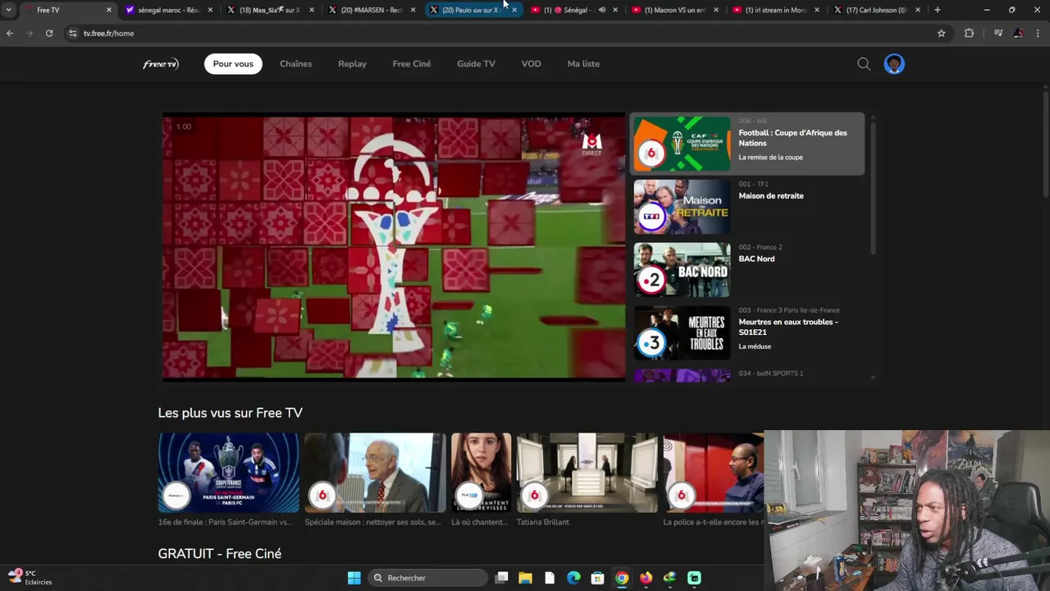Viewport: 1050px width, 591px height.
Task: View site information icon in address bar
Action: pos(72,33)
